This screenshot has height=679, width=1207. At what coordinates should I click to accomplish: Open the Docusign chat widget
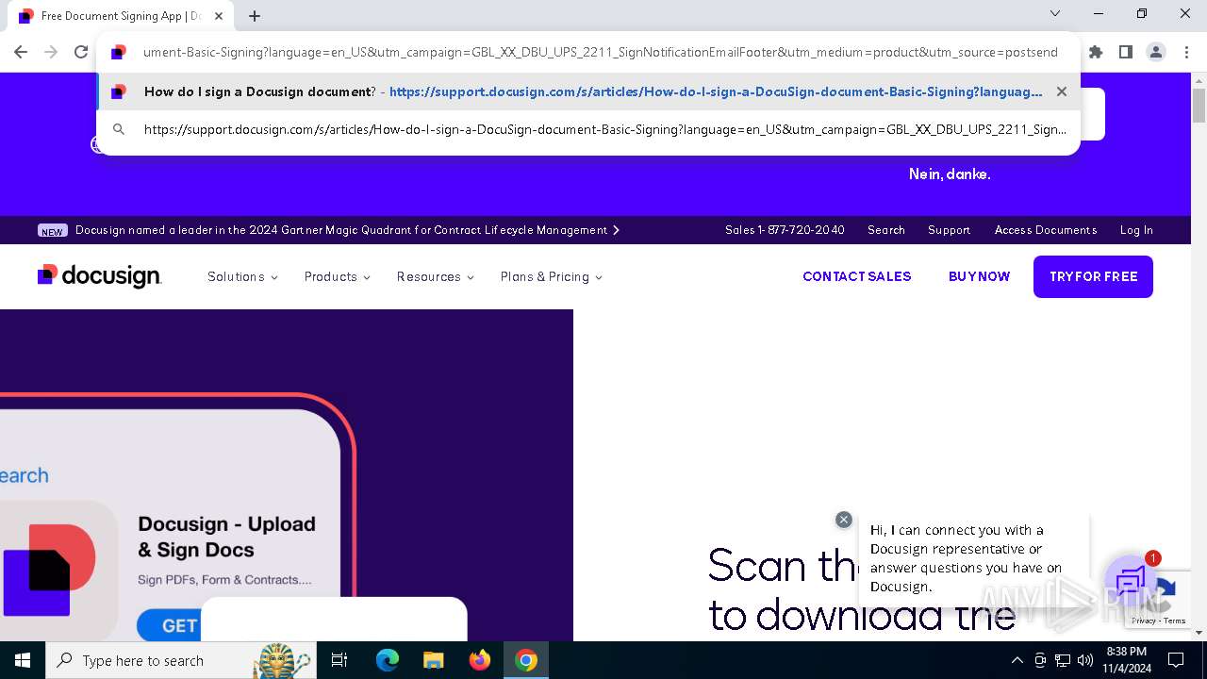(1130, 581)
